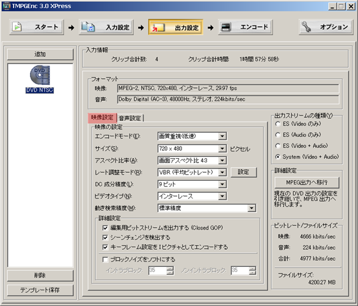Click the ファイルサイズ 4200.27 MB value
358x306 pixels.
322,282
